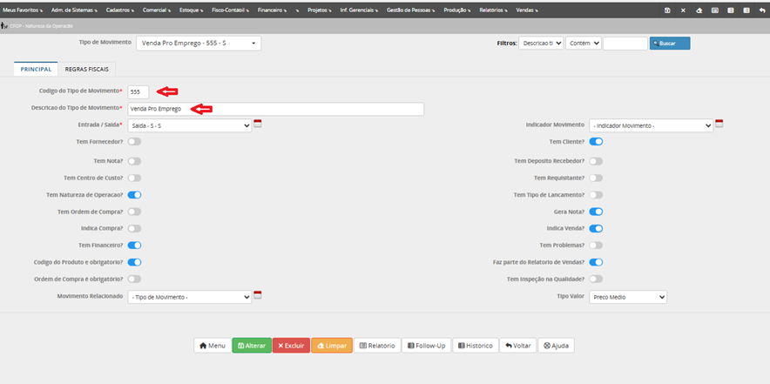Image resolution: width=770 pixels, height=384 pixels.
Task: Switch to the Regras Fiscais tab
Action: pyautogui.click(x=87, y=69)
